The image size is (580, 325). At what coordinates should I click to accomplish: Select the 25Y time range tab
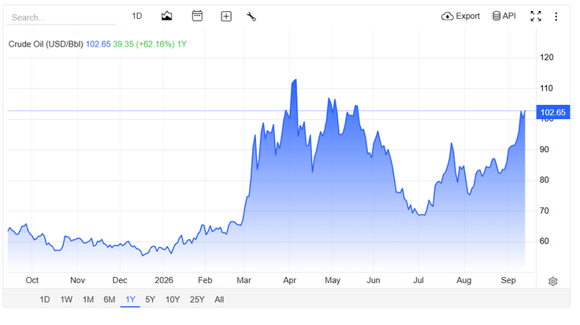tap(197, 300)
